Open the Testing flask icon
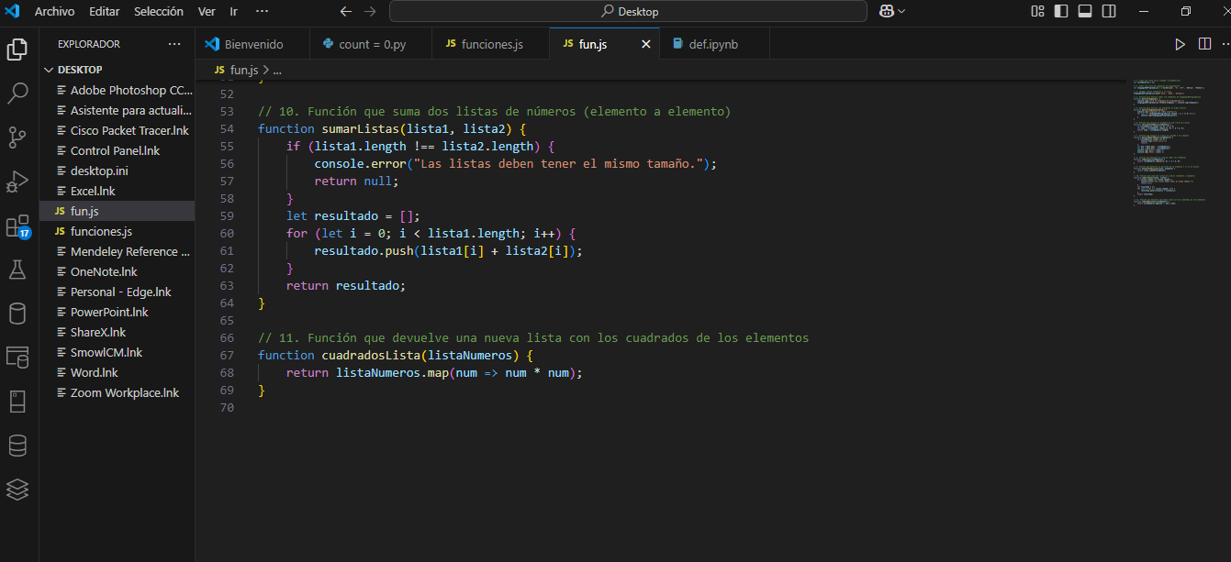The height and width of the screenshot is (562, 1231). coord(17,270)
